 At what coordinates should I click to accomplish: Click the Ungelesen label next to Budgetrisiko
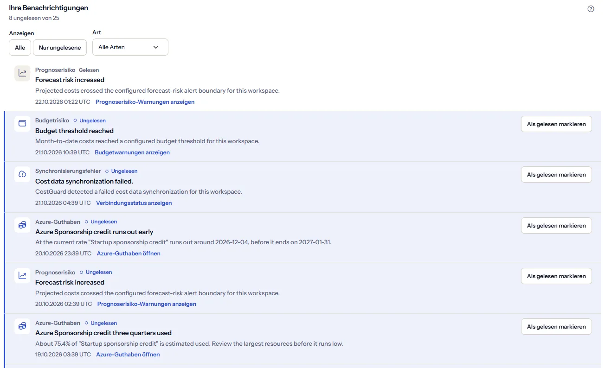92,121
